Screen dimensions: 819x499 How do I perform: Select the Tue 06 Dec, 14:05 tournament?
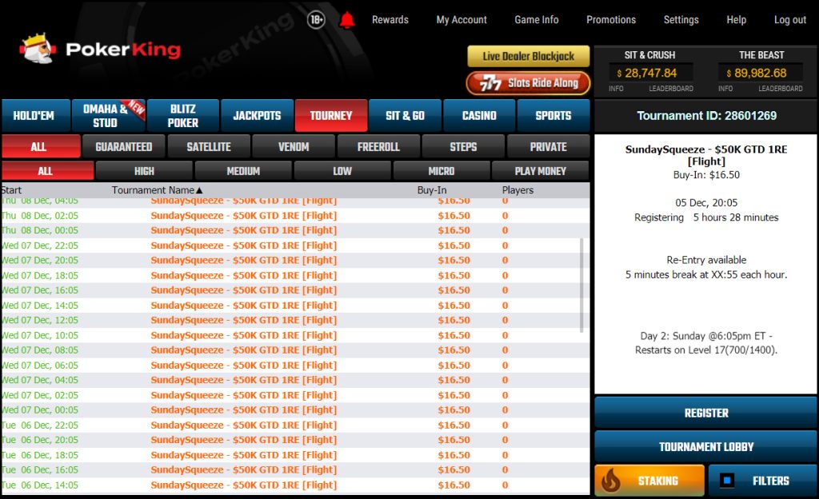[x=295, y=485]
